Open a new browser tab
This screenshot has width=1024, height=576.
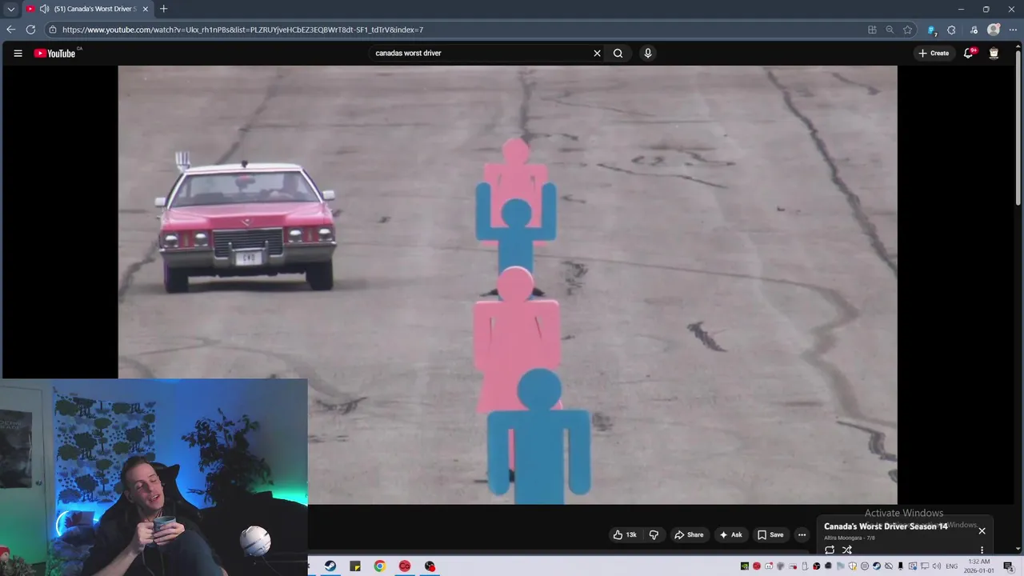163,9
